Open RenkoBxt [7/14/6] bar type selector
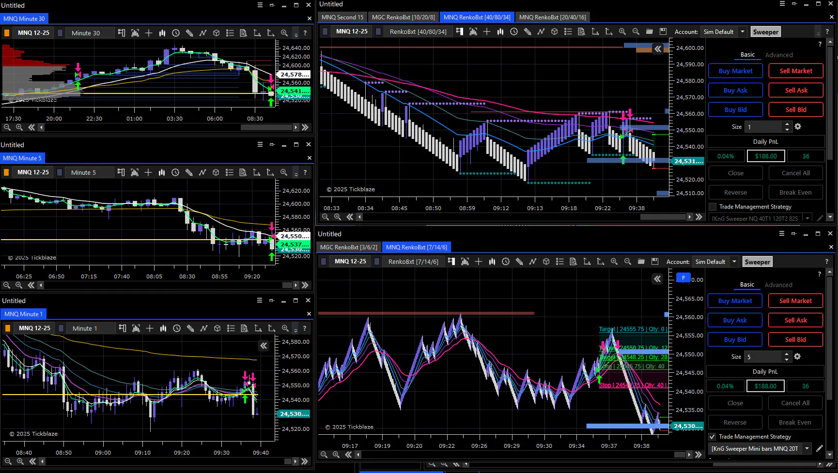Screen dimensions: 838x473 click(413, 261)
